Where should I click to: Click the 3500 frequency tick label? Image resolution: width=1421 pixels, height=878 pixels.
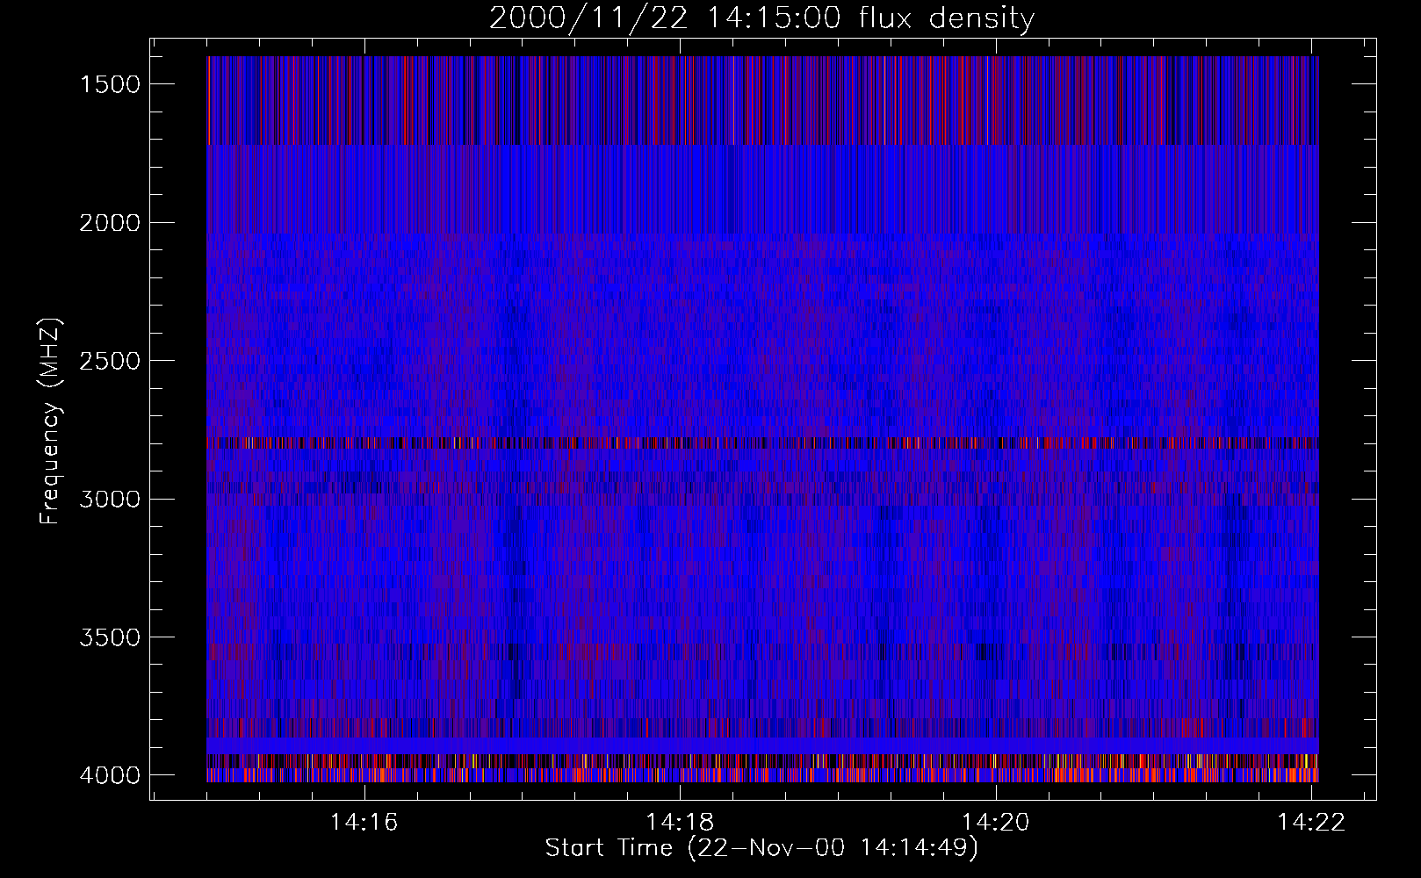[110, 637]
